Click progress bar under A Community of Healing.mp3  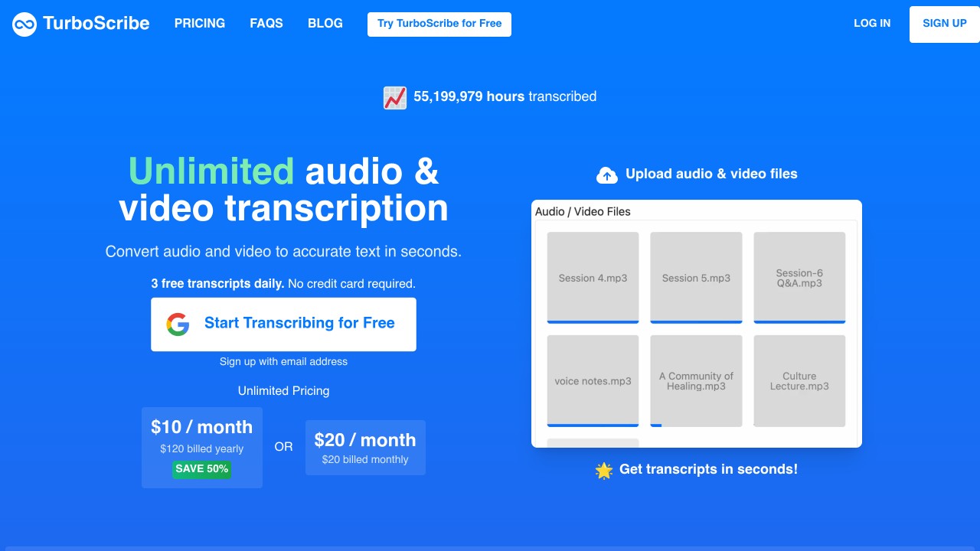click(x=656, y=425)
